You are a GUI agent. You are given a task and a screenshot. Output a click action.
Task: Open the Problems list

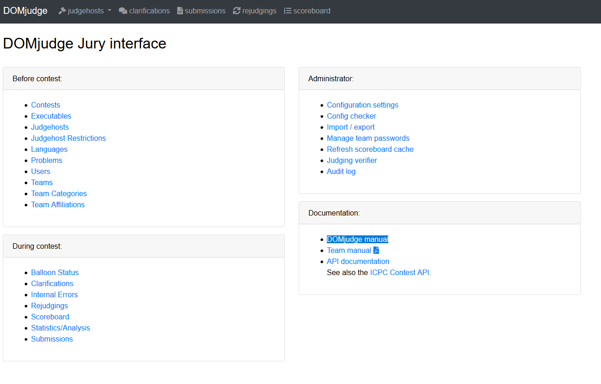click(46, 160)
